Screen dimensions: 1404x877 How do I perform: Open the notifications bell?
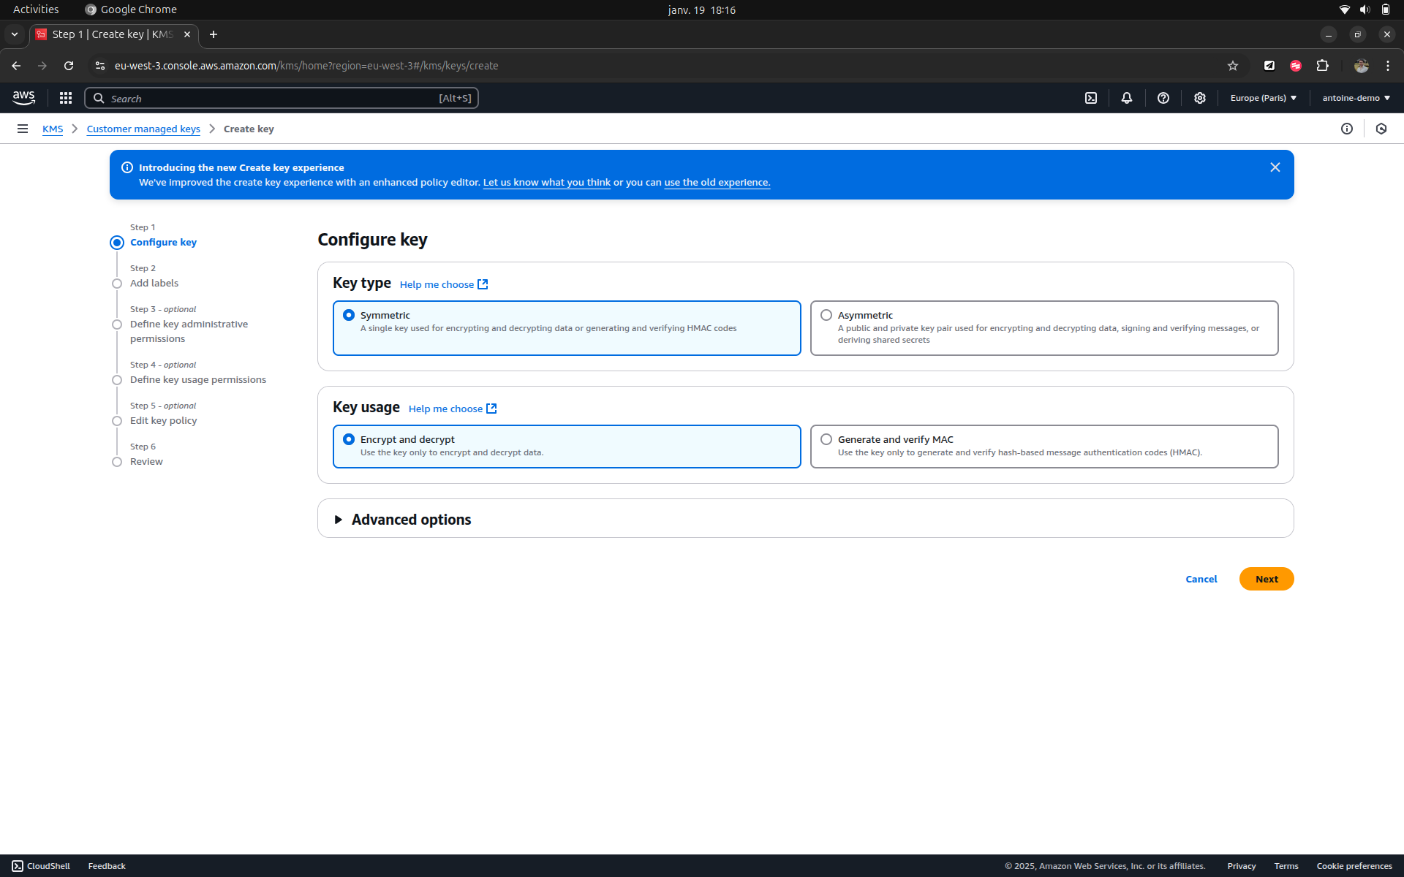(1127, 98)
